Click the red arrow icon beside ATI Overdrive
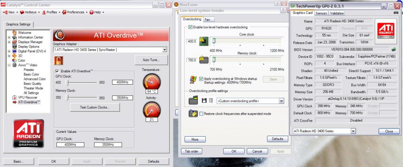The width and height of the screenshot is (403, 167). pyautogui.click(x=14, y=102)
